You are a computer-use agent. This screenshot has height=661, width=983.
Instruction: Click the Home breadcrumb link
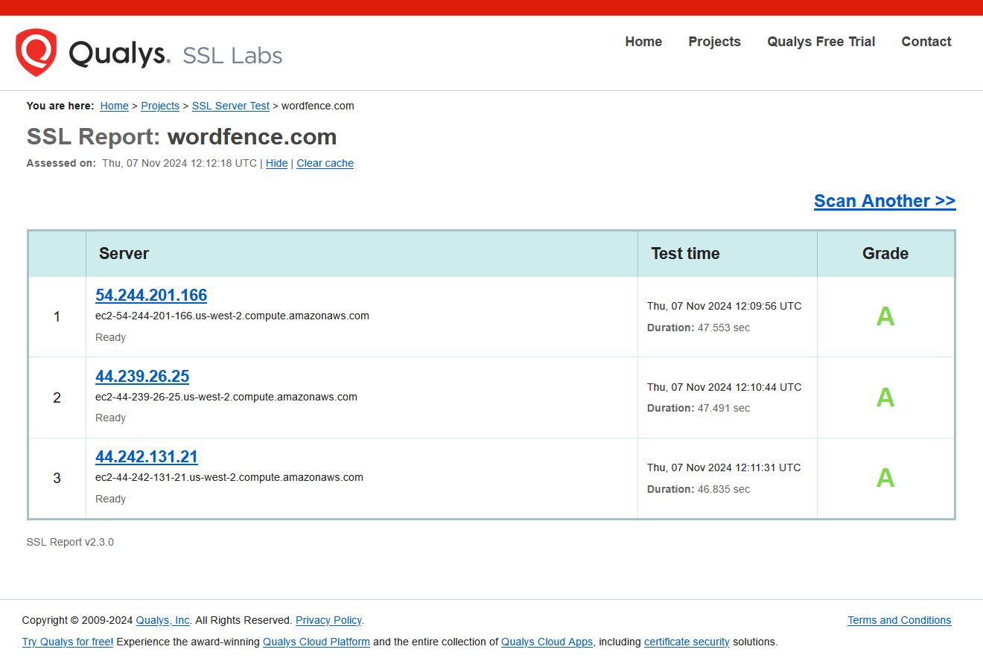(114, 106)
